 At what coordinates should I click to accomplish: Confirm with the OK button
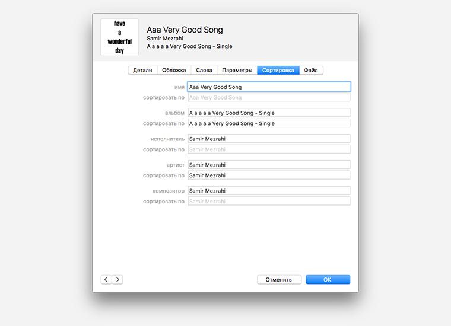pyautogui.click(x=328, y=279)
